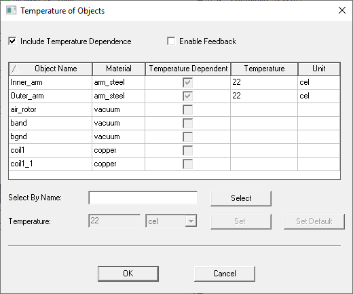Enable the Enable Feedback checkbox
Viewport: 353px width, 294px height.
point(171,41)
